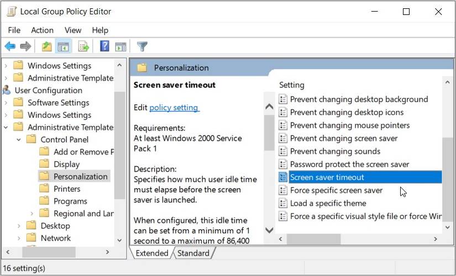This screenshot has width=456, height=276.
Task: Expand the Network folder in tree
Action: (18, 238)
